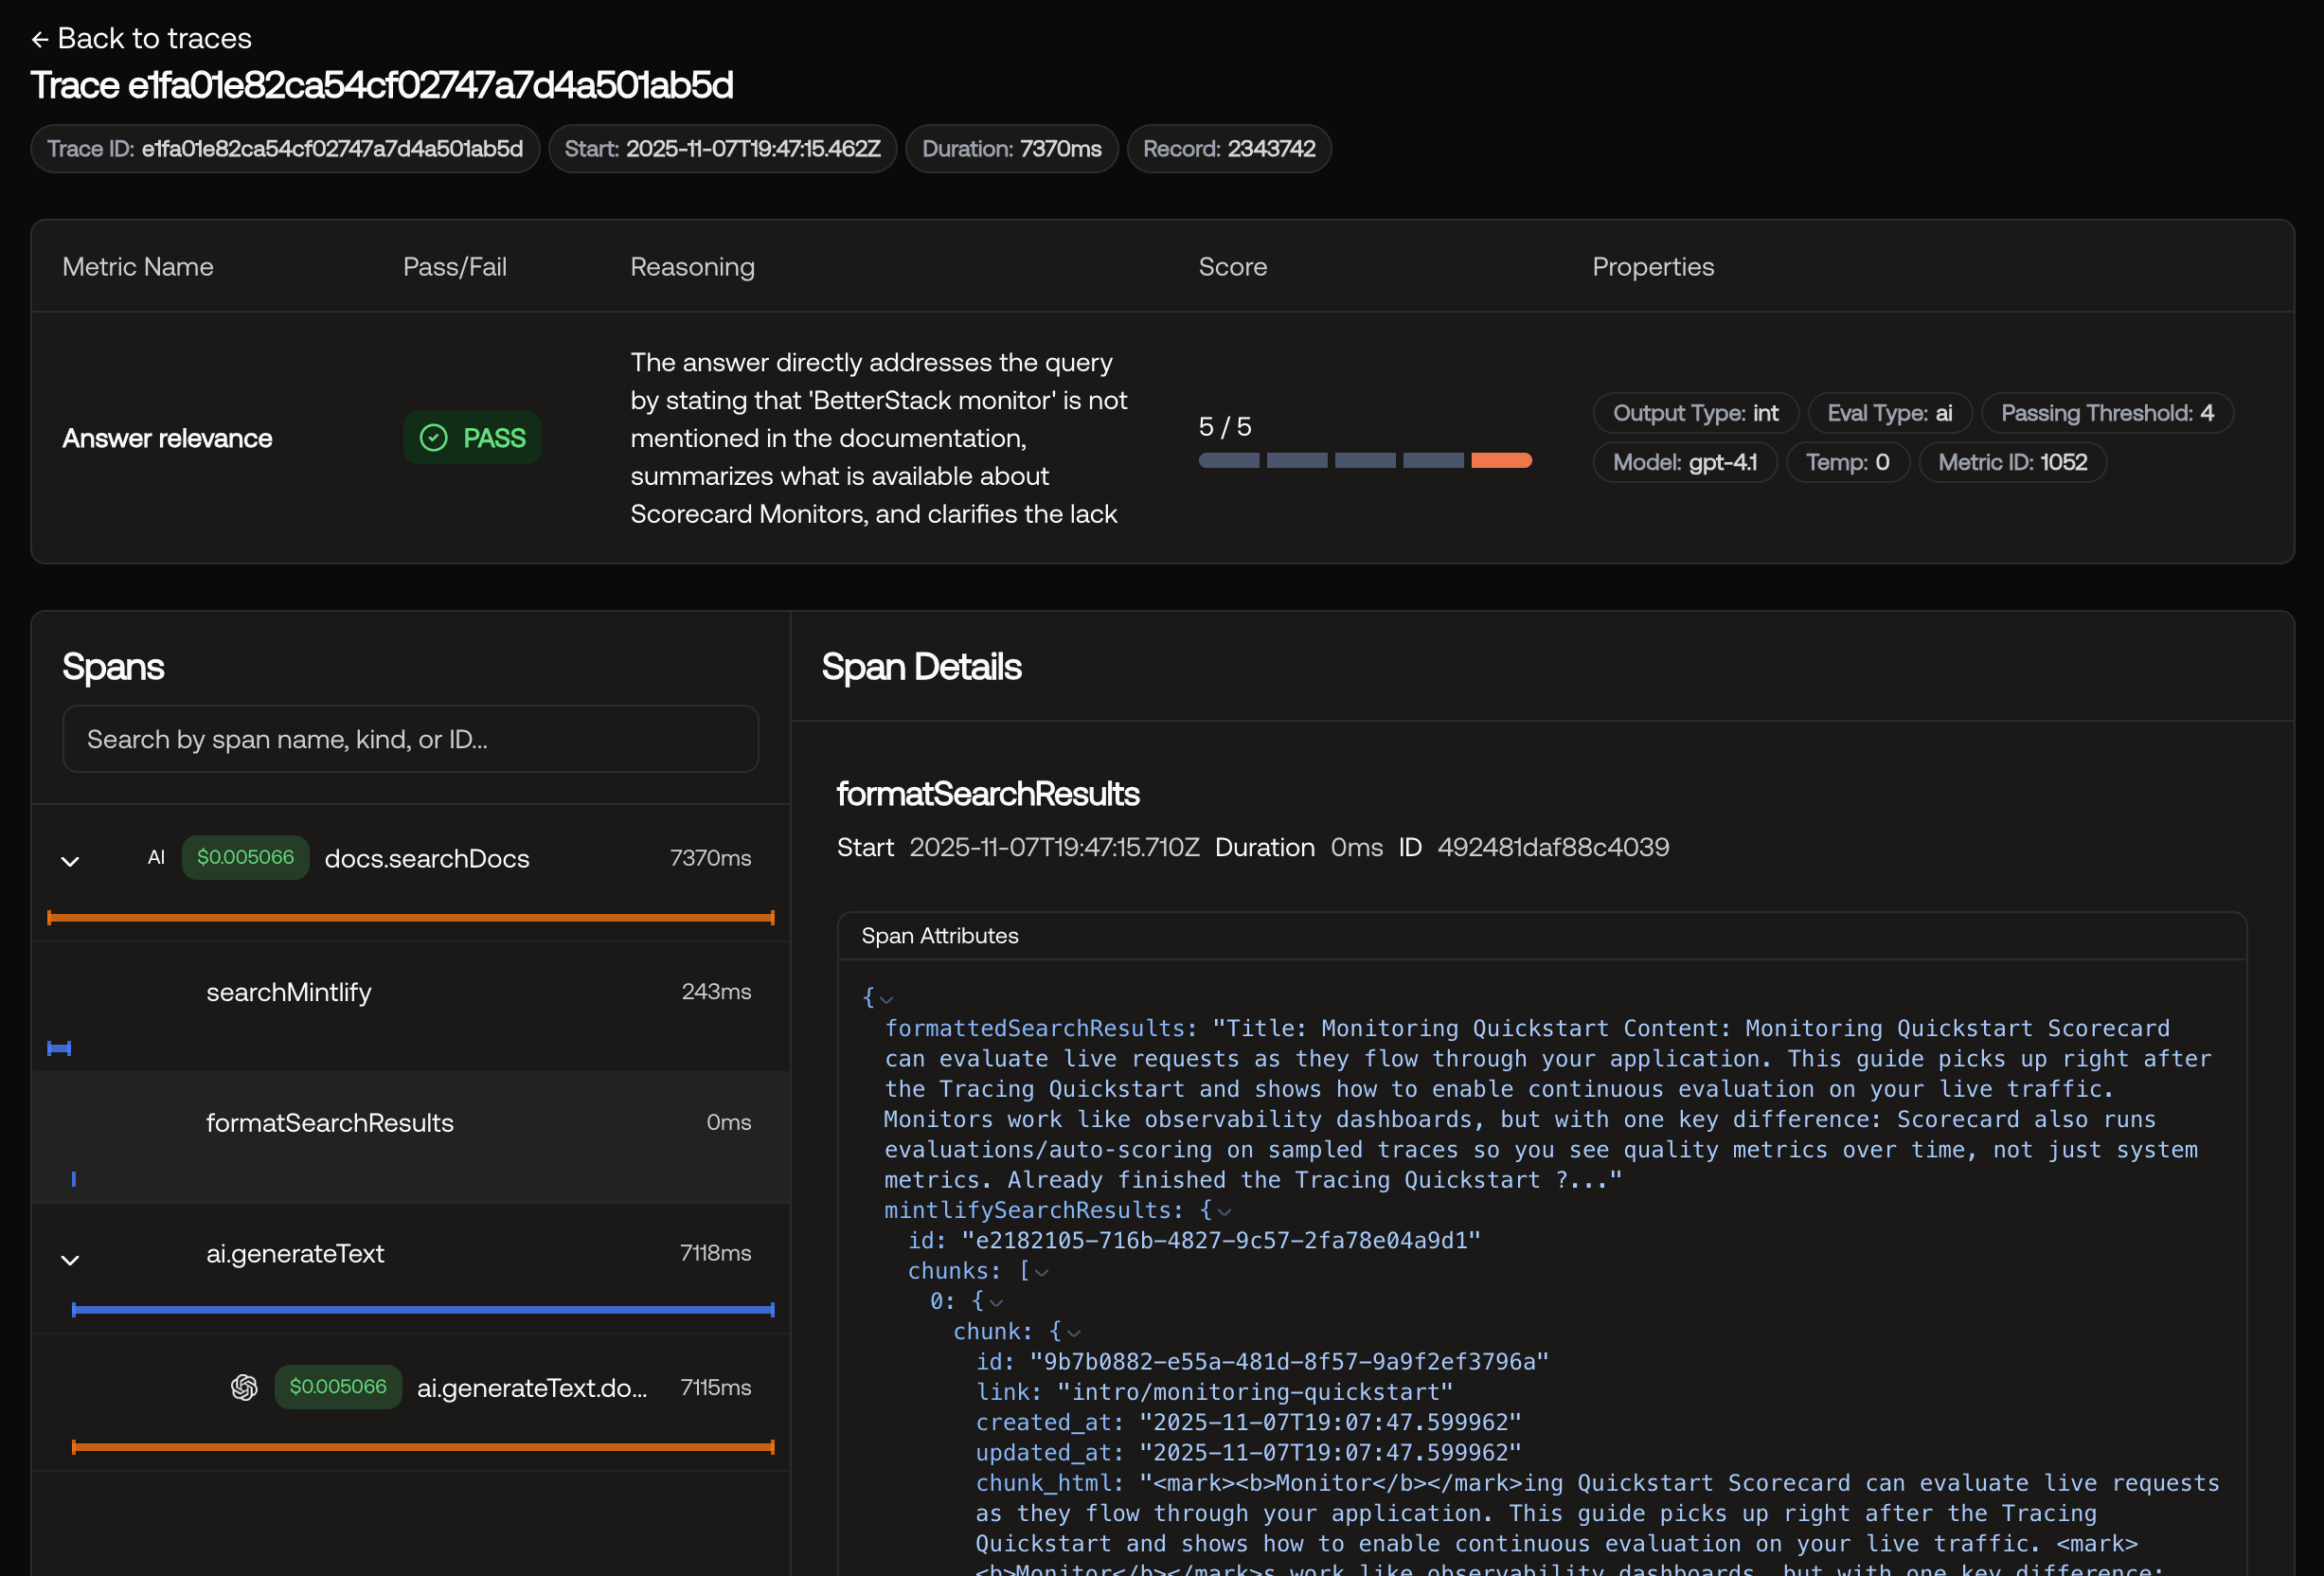Click the AI kind label on docs.searchDocs
The height and width of the screenshot is (1576, 2324).
(156, 858)
